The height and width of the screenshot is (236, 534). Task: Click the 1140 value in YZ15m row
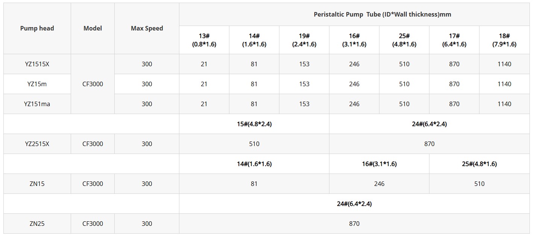tap(504, 84)
